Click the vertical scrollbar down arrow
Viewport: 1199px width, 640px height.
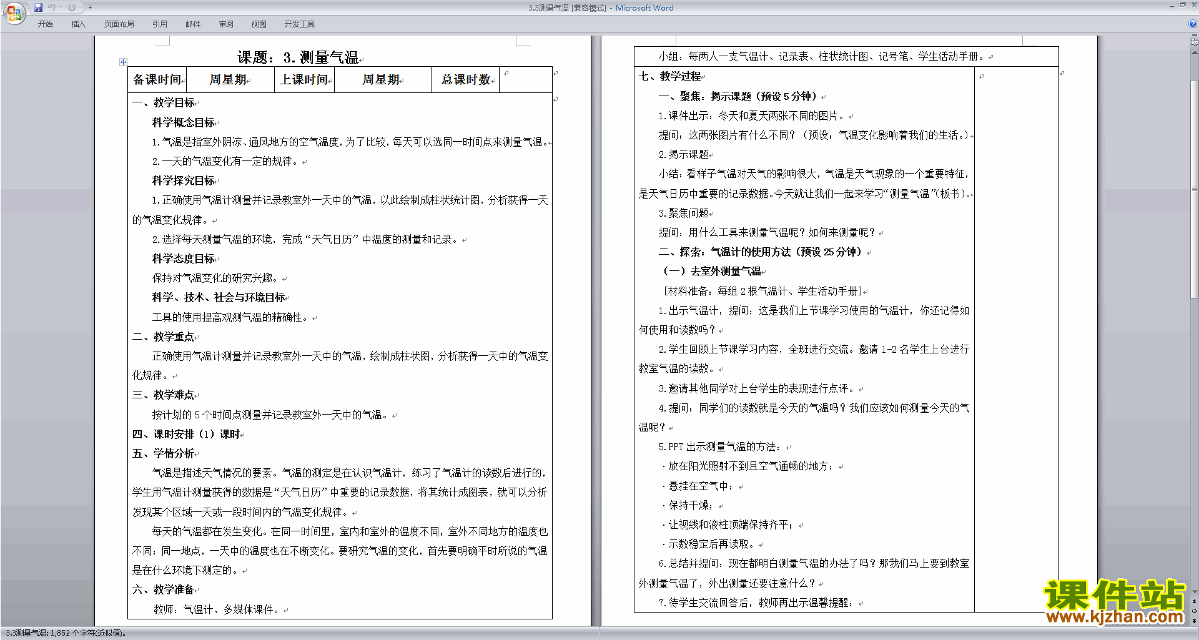1195,592
